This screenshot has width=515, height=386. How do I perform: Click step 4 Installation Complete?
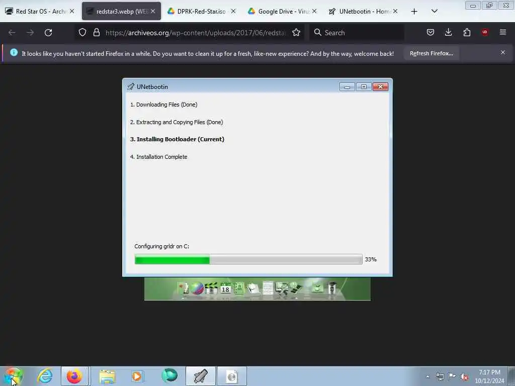158,157
